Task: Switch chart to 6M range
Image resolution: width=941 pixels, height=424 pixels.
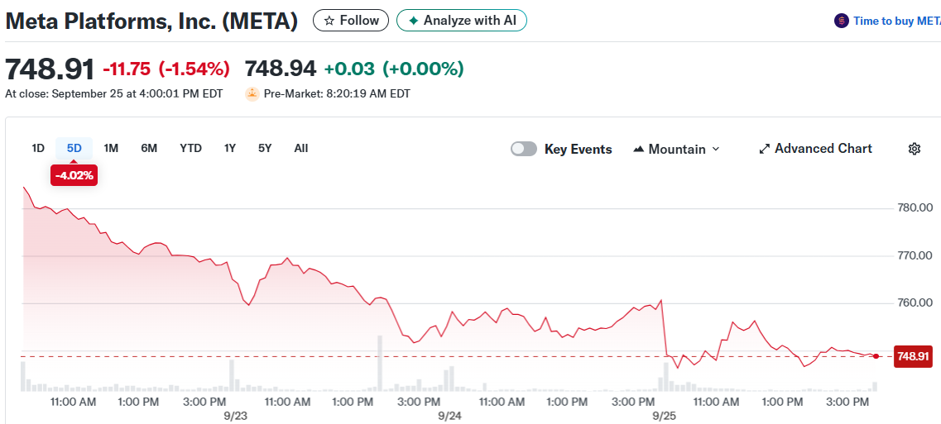Action: click(x=149, y=148)
